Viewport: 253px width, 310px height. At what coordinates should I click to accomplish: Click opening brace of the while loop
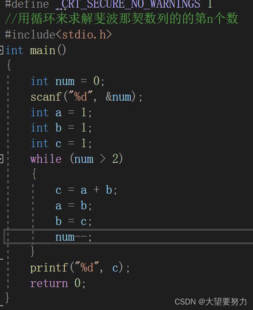tap(34, 174)
